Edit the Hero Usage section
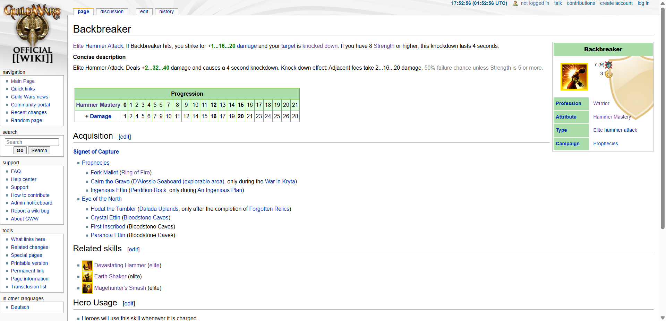This screenshot has height=321, width=666. tap(129, 304)
